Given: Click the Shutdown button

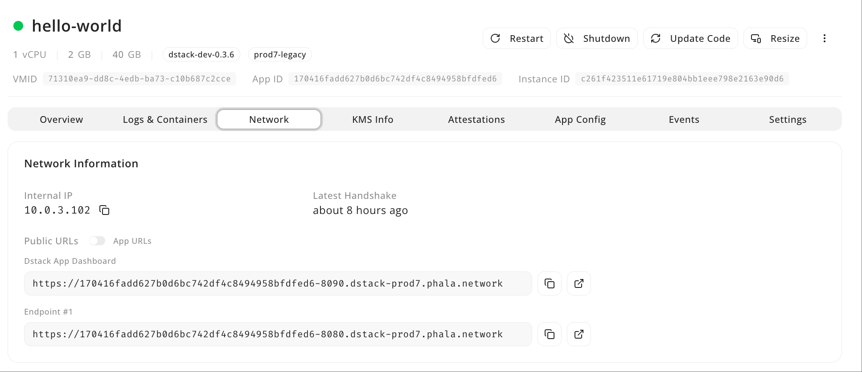Looking at the screenshot, I should [x=597, y=38].
